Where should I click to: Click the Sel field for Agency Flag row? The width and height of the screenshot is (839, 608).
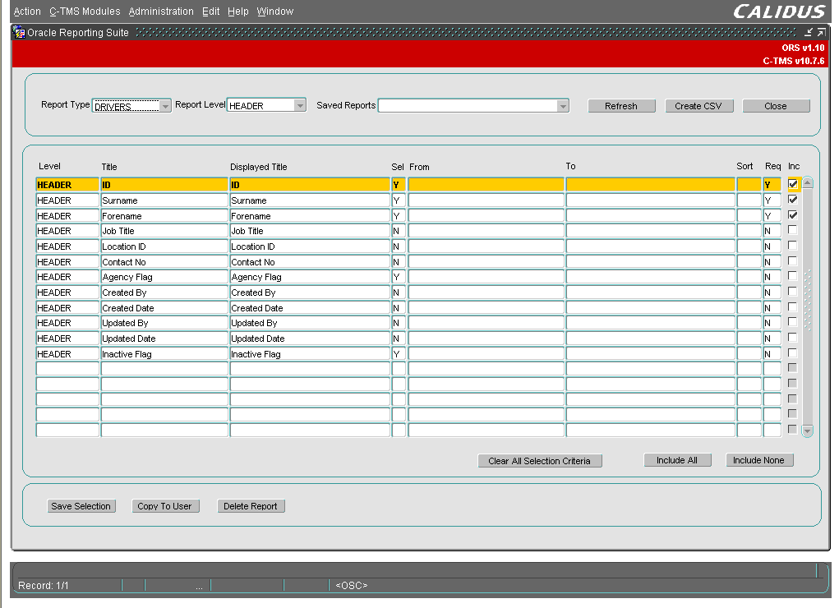click(x=398, y=277)
